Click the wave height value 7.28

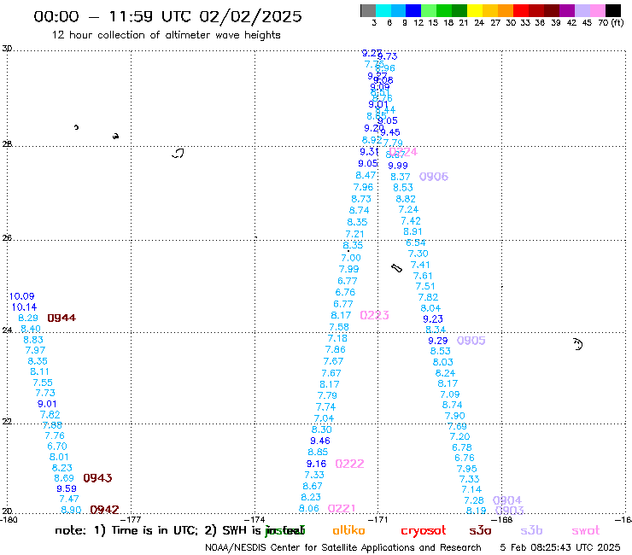[474, 500]
